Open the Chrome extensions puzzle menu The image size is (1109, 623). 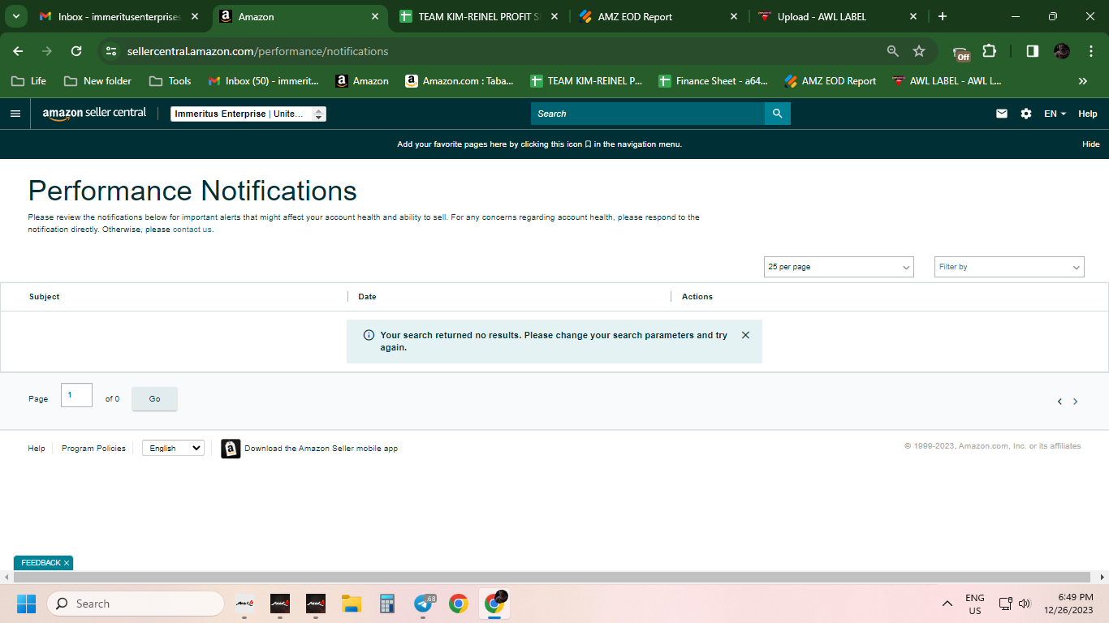tap(989, 51)
